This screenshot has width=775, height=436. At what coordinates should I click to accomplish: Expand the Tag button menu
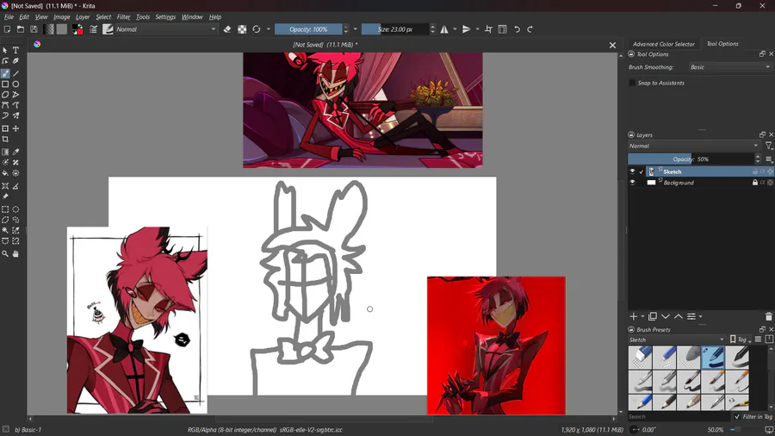click(x=741, y=339)
